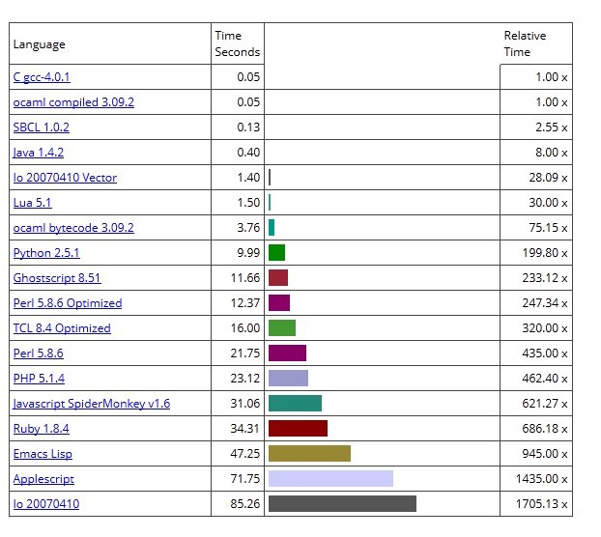Screen dimensions: 601x537
Task: Open the TCL 8.4 Optimized link
Action: point(62,328)
